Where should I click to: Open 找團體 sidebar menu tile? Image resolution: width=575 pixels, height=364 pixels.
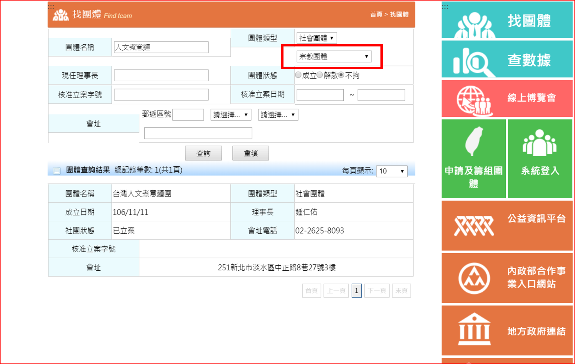coord(507,20)
